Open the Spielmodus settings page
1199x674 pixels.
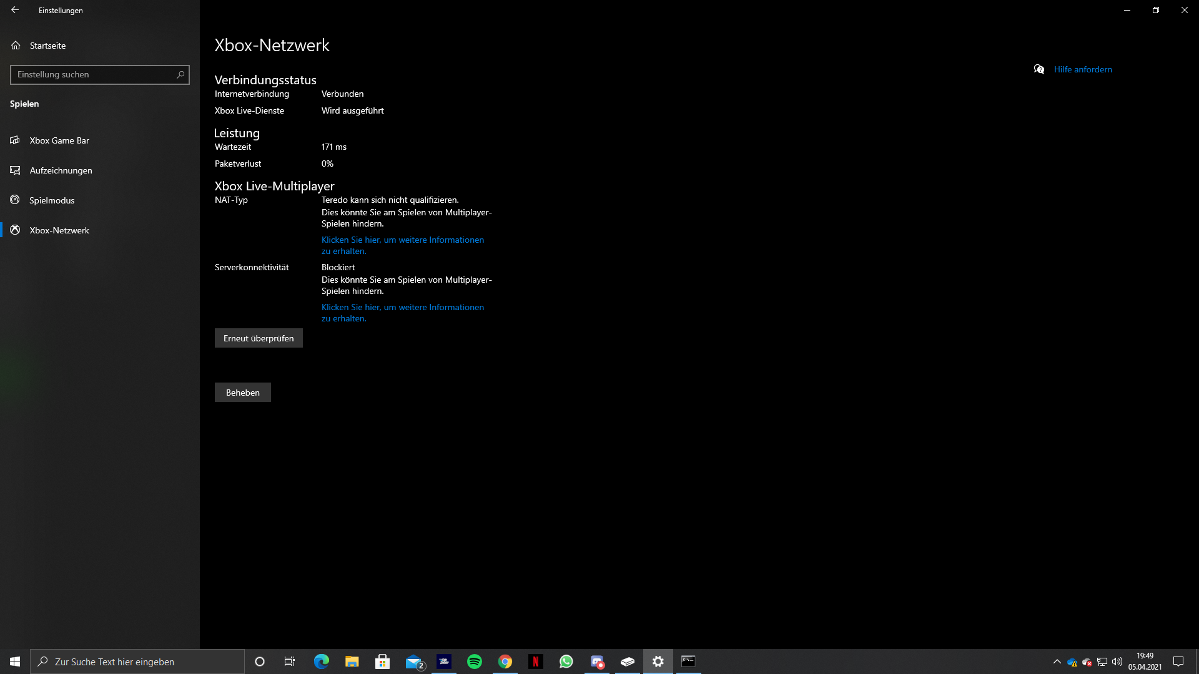click(x=100, y=200)
